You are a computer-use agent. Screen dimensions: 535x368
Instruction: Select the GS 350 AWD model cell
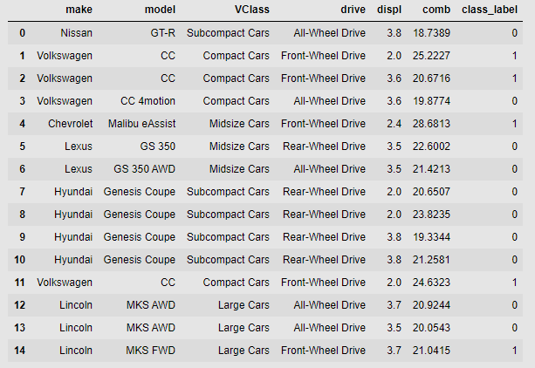pyautogui.click(x=145, y=169)
